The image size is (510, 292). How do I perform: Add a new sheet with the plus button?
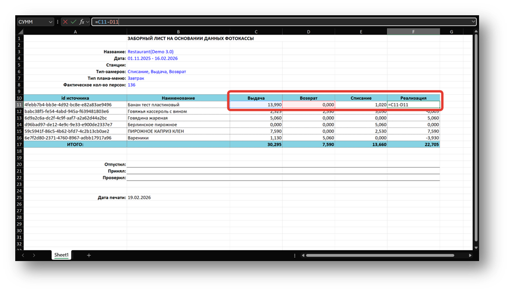[89, 255]
